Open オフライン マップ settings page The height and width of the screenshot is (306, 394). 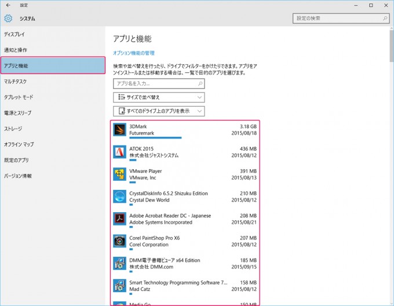pos(53,144)
